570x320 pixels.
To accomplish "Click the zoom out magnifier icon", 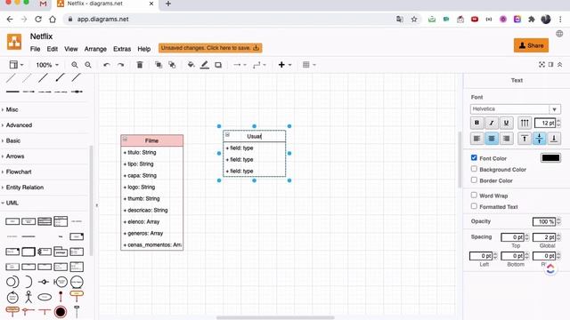I will tap(88, 65).
